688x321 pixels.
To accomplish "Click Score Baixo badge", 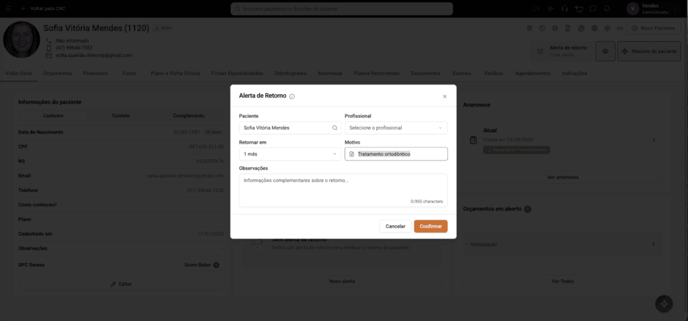I will tap(202, 265).
